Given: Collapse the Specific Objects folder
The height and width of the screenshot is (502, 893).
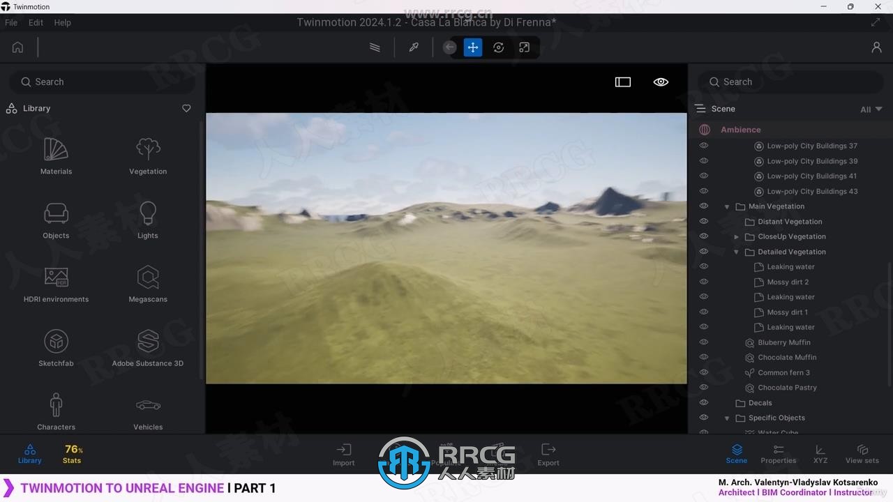Looking at the screenshot, I should click(x=727, y=418).
